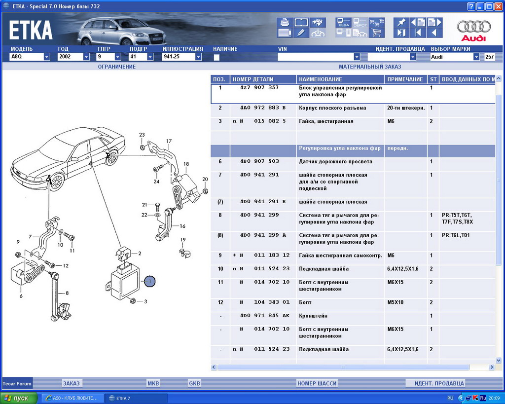Click the ЗАКАЗ button at bottom
The width and height of the screenshot is (505, 404).
pos(71,383)
